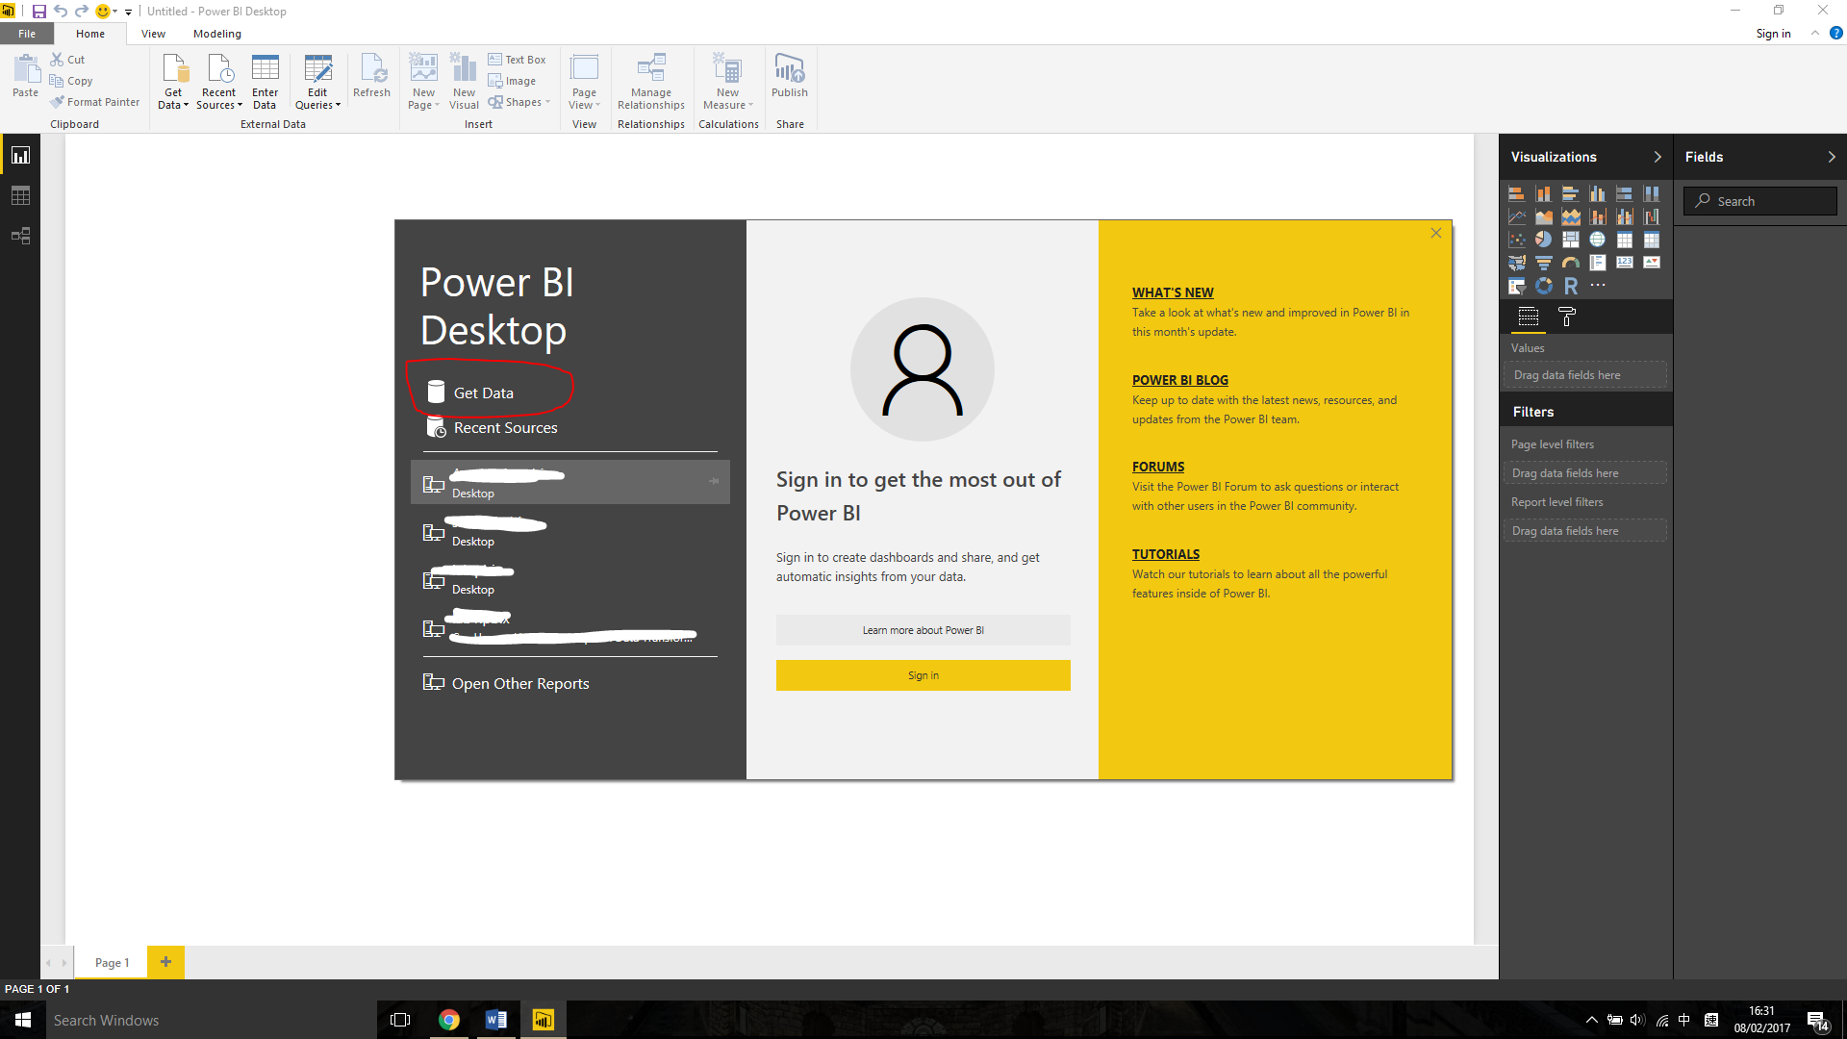The image size is (1847, 1039).
Task: Select the clustered bar chart visualization
Action: click(x=1570, y=193)
